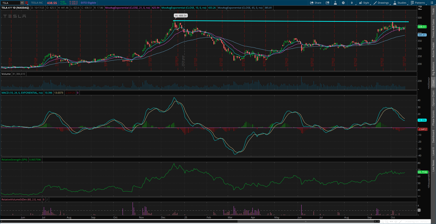Click the TSLA 4 Y 1D [NASDAQ] label
Image resolution: width=436 pixels, height=224 pixels.
pos(15,7)
